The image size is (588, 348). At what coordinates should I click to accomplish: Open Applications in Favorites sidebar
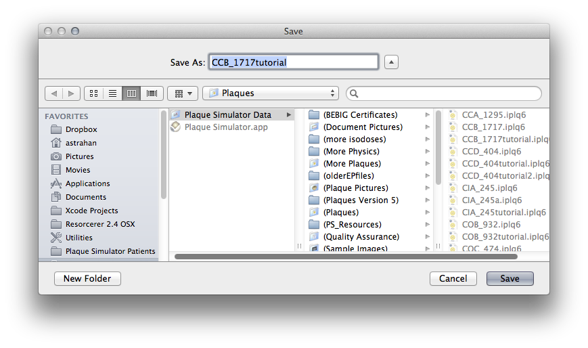[87, 183]
